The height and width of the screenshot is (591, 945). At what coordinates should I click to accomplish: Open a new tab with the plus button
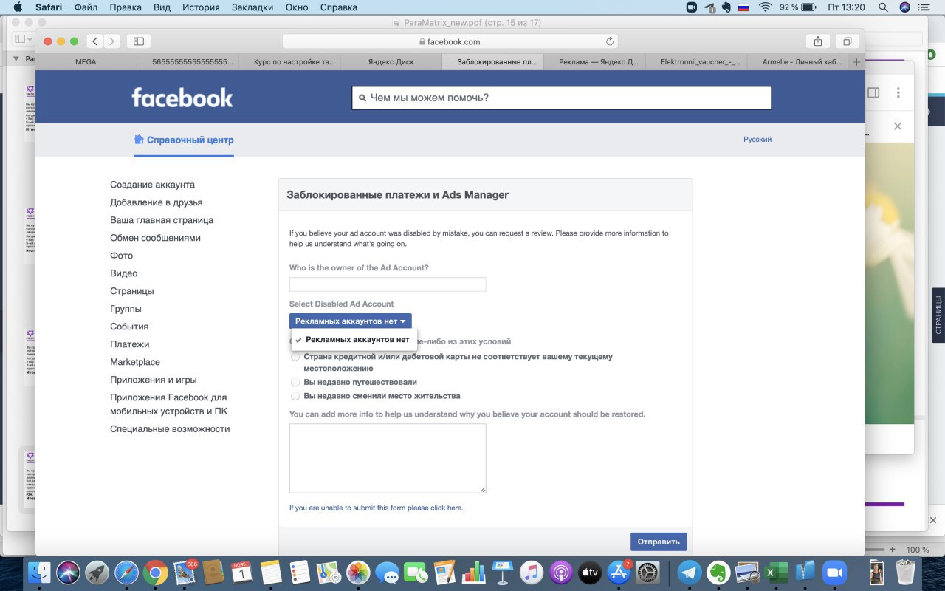coord(856,62)
